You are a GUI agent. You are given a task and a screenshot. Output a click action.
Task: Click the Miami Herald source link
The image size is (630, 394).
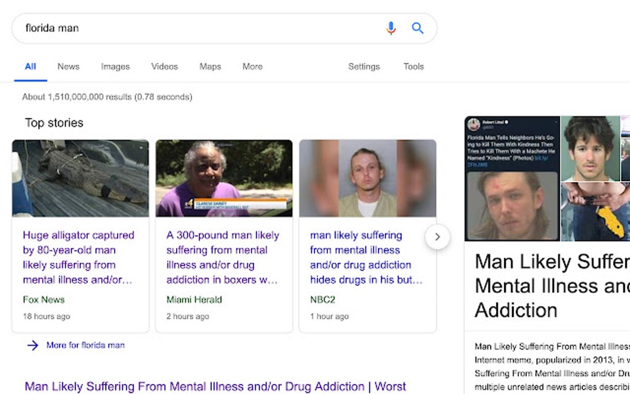tap(193, 300)
